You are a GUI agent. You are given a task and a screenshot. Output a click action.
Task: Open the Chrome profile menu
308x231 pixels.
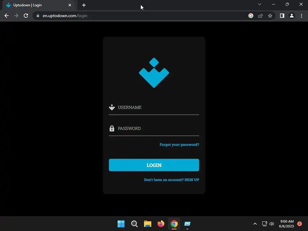[x=292, y=16]
